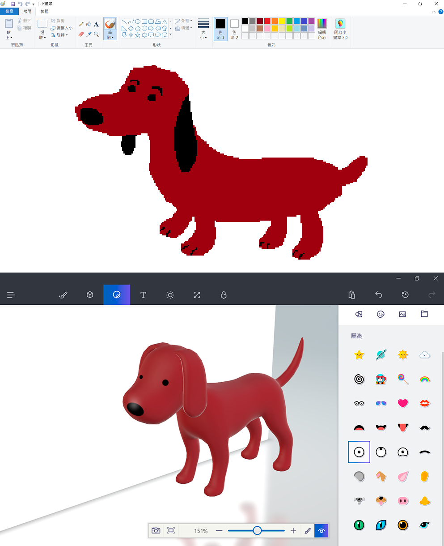
Task: Open Stickers tab in Paint 3D toolbar
Action: point(117,295)
